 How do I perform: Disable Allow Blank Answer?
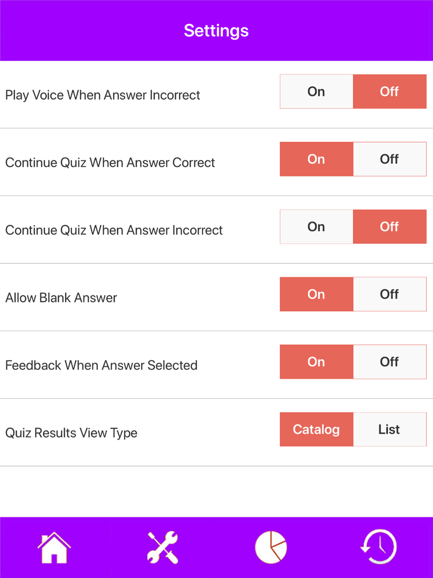pos(390,294)
